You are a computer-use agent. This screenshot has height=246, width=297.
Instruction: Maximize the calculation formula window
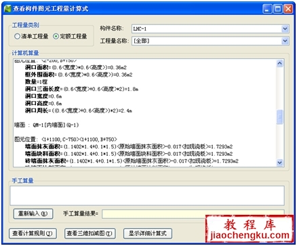278,9
